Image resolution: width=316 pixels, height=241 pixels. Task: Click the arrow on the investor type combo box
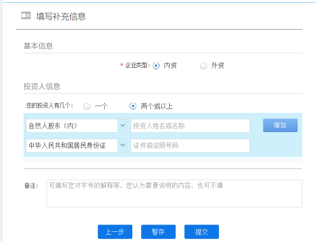pos(122,126)
